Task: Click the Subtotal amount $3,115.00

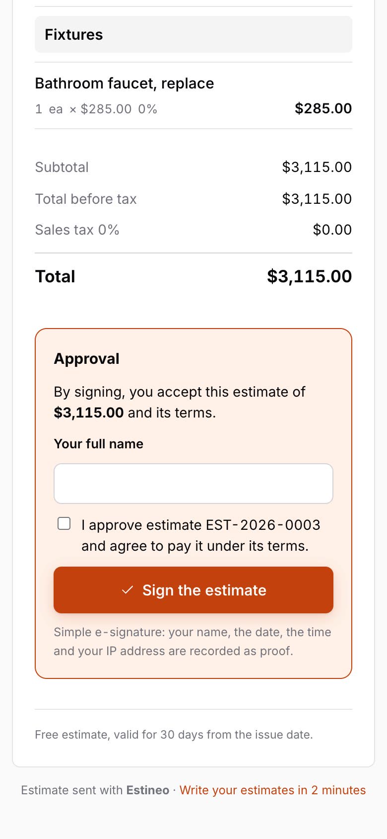Action: (317, 167)
